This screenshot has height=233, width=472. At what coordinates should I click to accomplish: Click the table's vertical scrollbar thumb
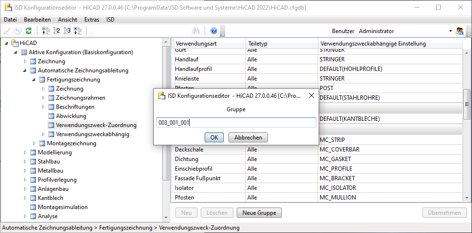point(467,104)
